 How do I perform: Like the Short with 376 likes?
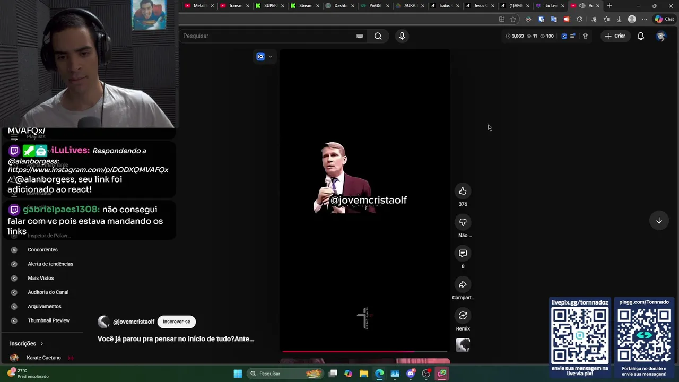coord(463,191)
